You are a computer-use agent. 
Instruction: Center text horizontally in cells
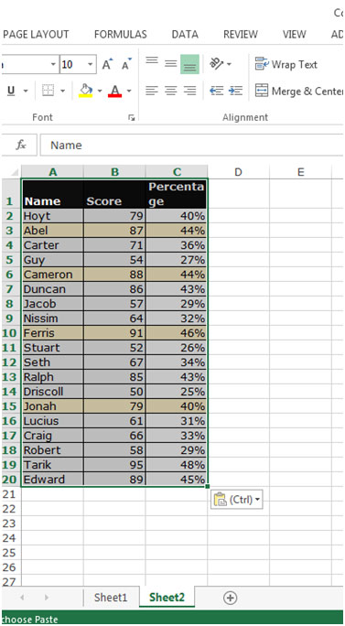171,91
